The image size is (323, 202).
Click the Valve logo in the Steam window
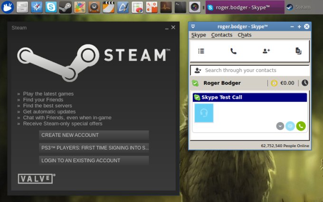(x=37, y=179)
